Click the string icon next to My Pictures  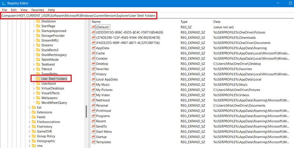click(x=93, y=90)
